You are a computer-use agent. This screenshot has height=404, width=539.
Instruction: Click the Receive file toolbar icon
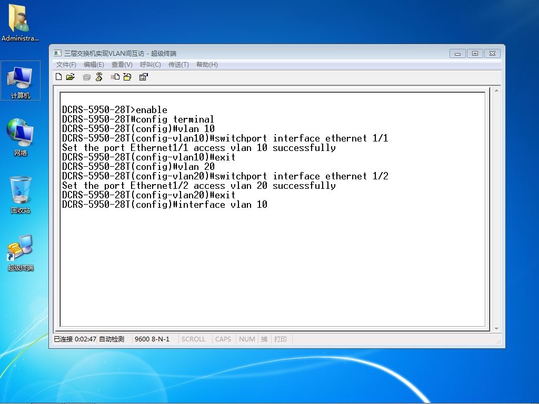click(x=127, y=77)
